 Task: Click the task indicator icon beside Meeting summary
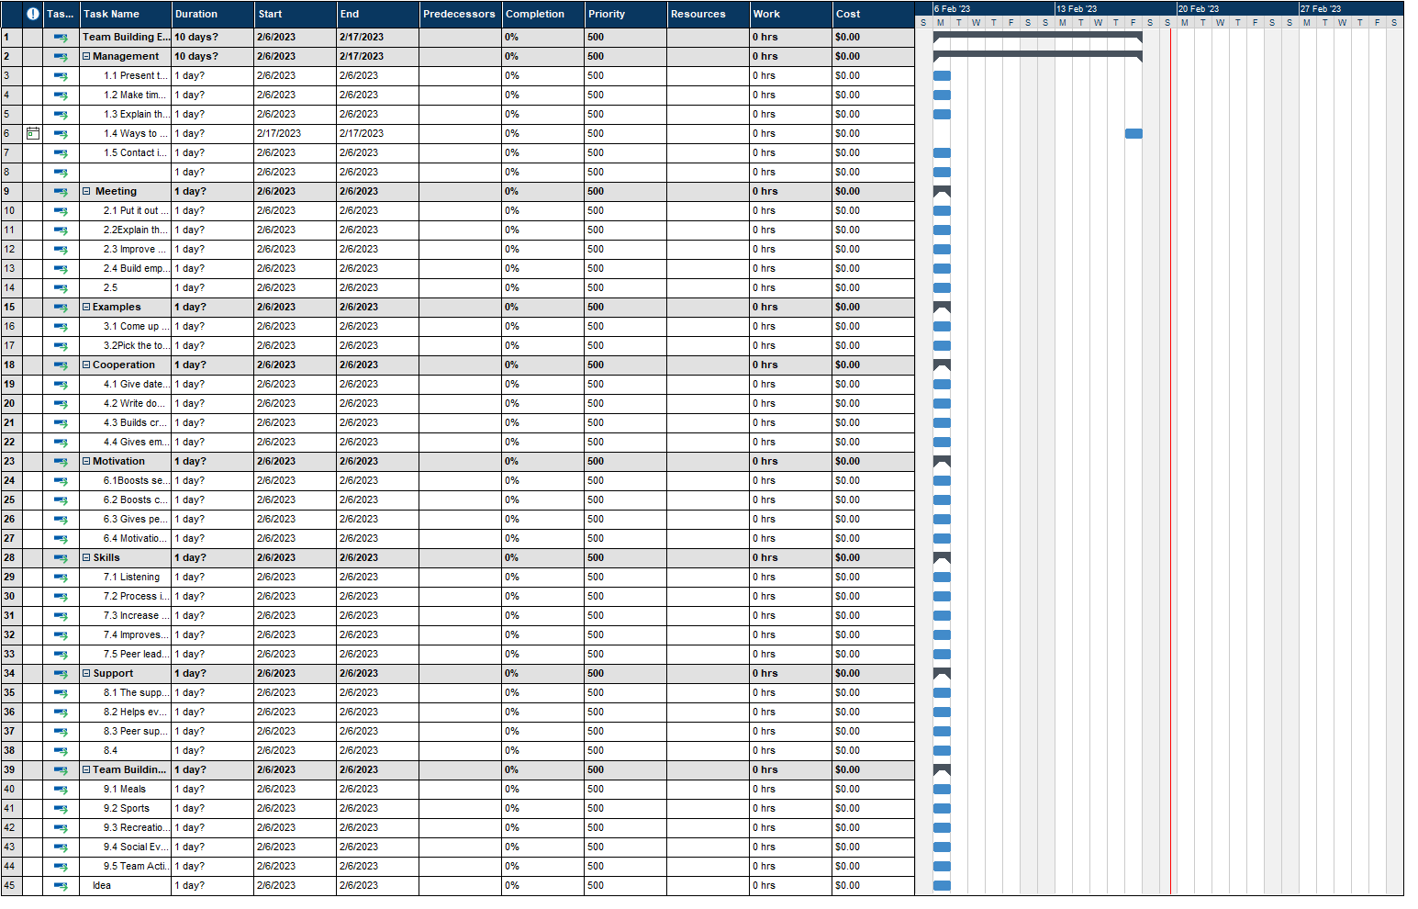[x=60, y=191]
